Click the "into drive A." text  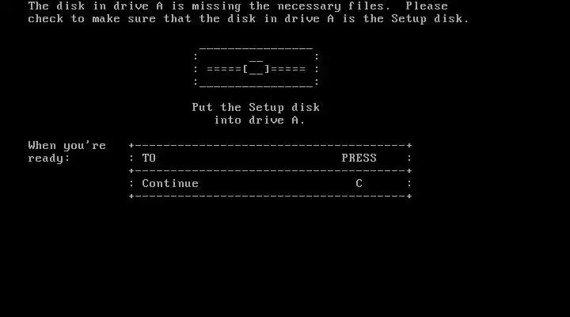260,120
